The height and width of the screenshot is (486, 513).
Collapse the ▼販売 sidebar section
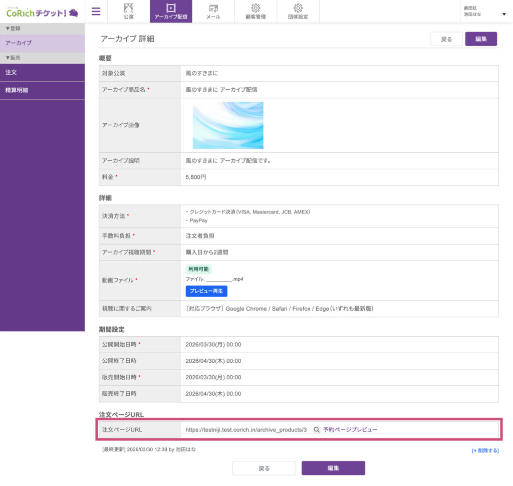[x=13, y=58]
